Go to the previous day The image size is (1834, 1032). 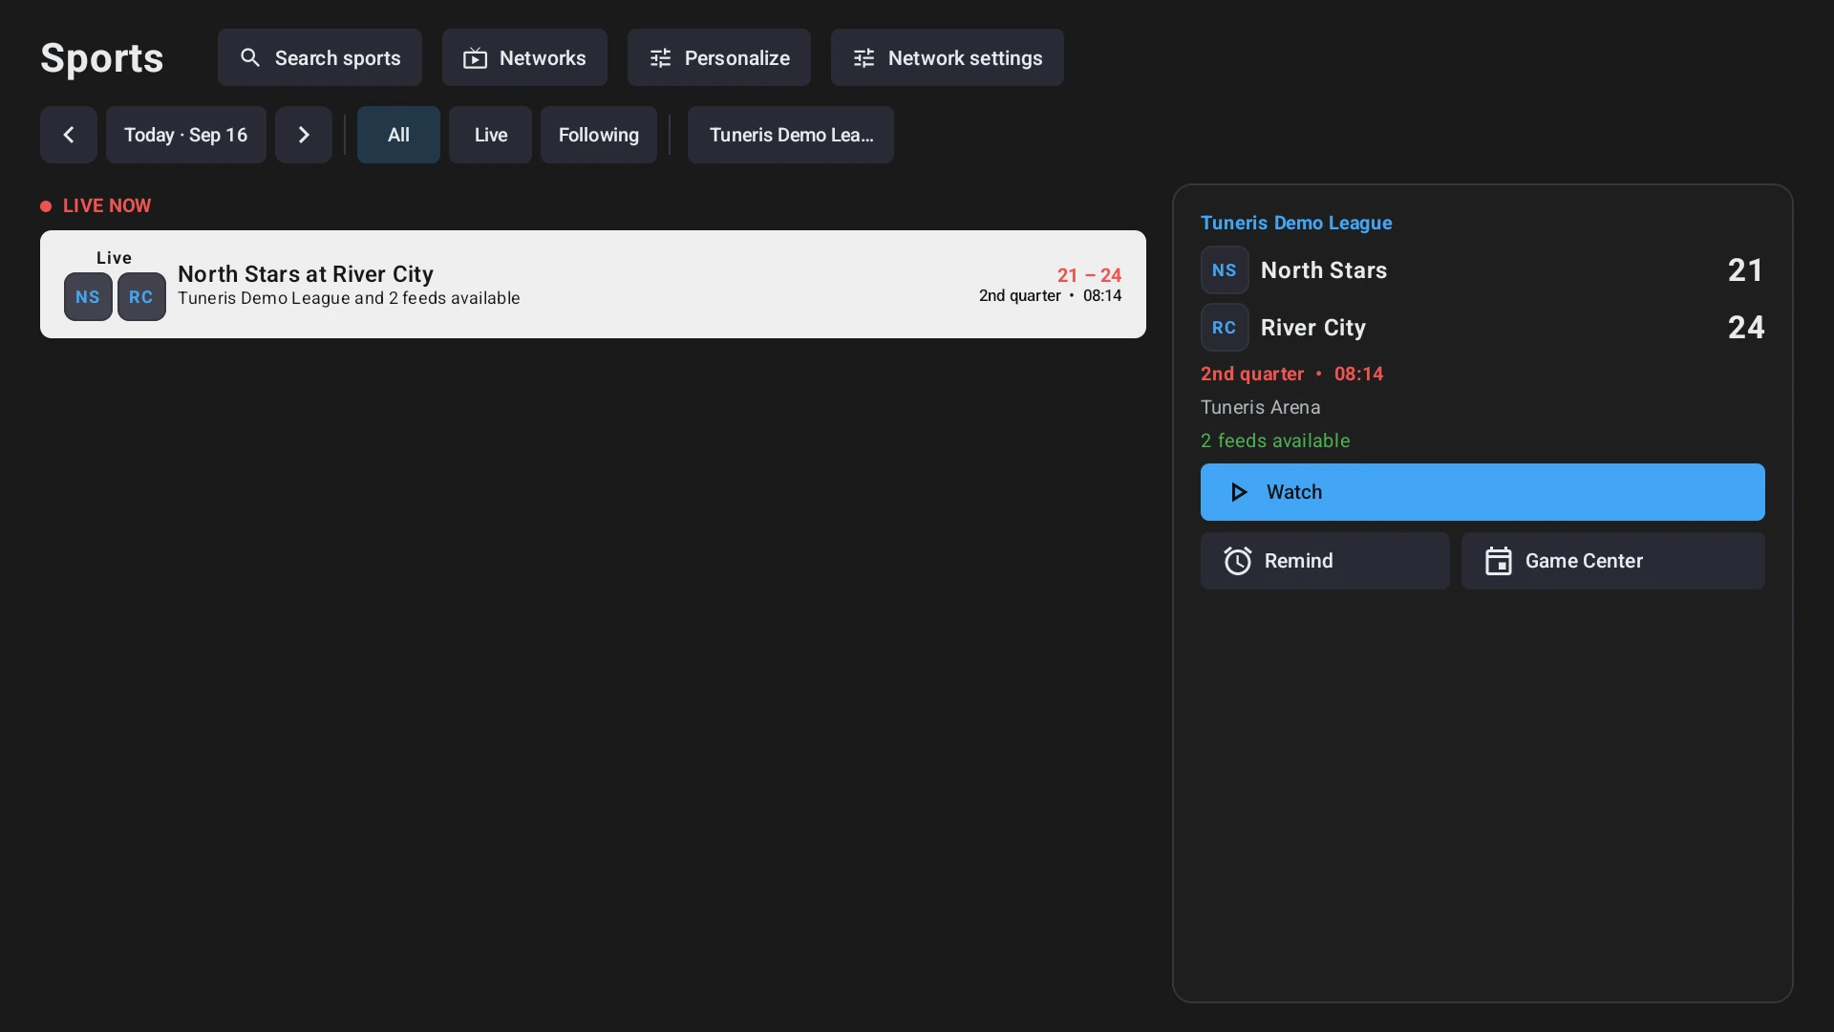tap(69, 135)
